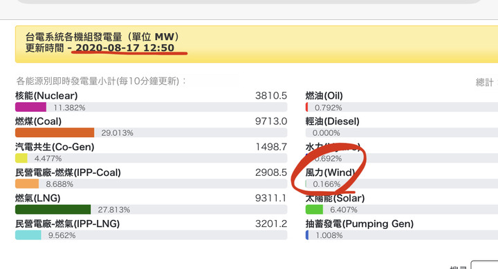Select the IPP-LNG cyan bar
The width and height of the screenshot is (498, 269).
pyautogui.click(x=28, y=235)
